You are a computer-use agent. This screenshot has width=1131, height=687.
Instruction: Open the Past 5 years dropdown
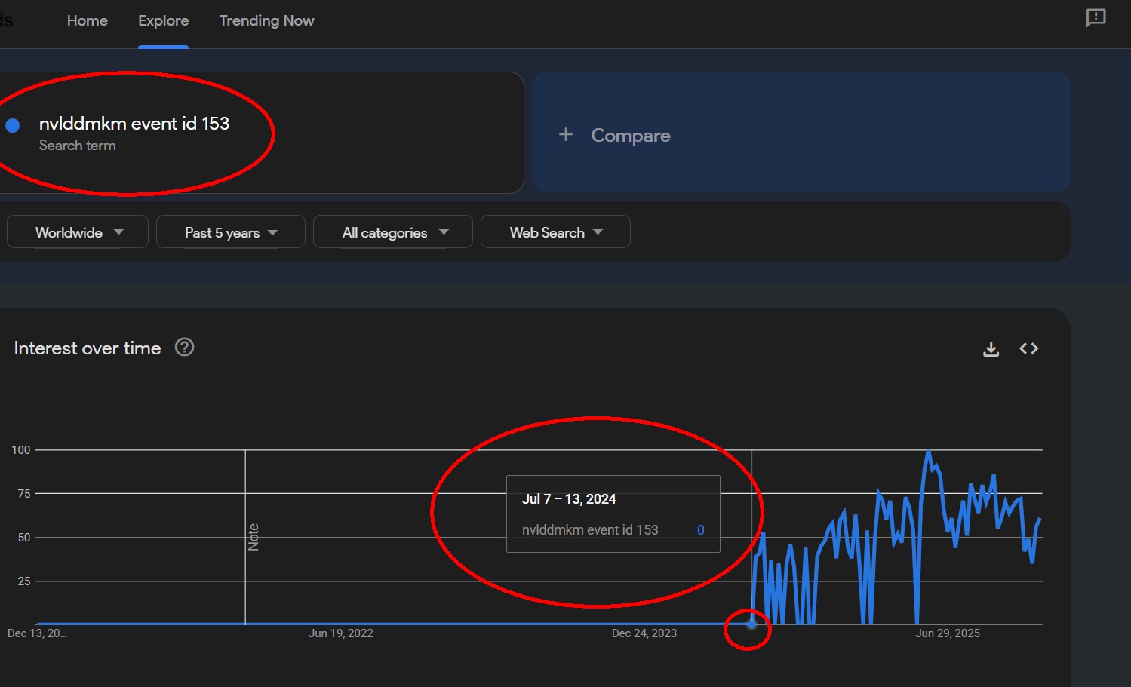[x=231, y=232]
